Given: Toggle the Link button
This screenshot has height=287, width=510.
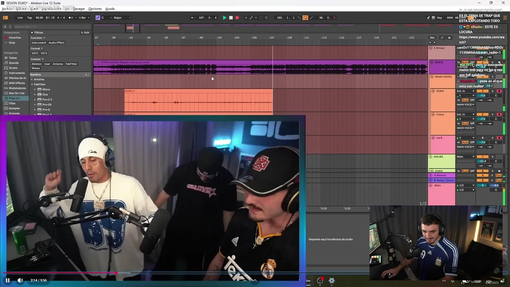Looking at the screenshot, I should click(20, 18).
